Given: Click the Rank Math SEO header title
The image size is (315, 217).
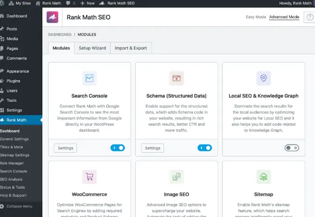Looking at the screenshot, I should (x=88, y=17).
